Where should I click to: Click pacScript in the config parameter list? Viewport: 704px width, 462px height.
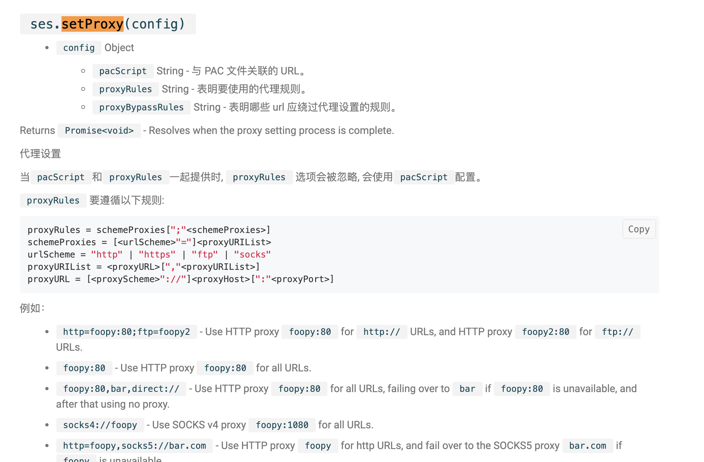tap(123, 71)
